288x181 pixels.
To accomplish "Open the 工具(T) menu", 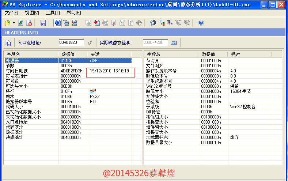I will pyautogui.click(x=53, y=13).
